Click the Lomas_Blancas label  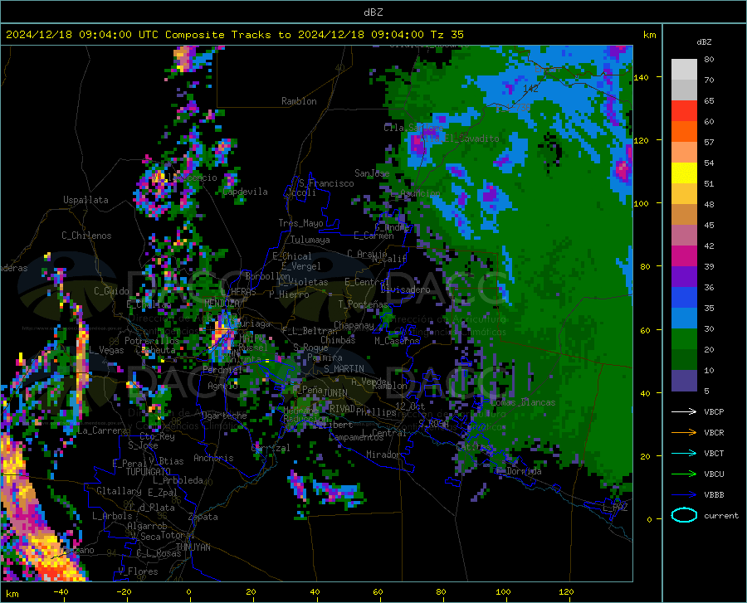coord(523,402)
